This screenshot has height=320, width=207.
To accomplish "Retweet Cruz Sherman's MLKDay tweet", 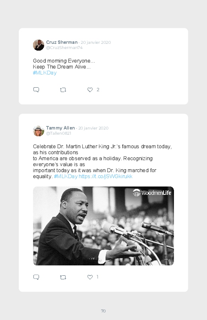I will 63,90.
